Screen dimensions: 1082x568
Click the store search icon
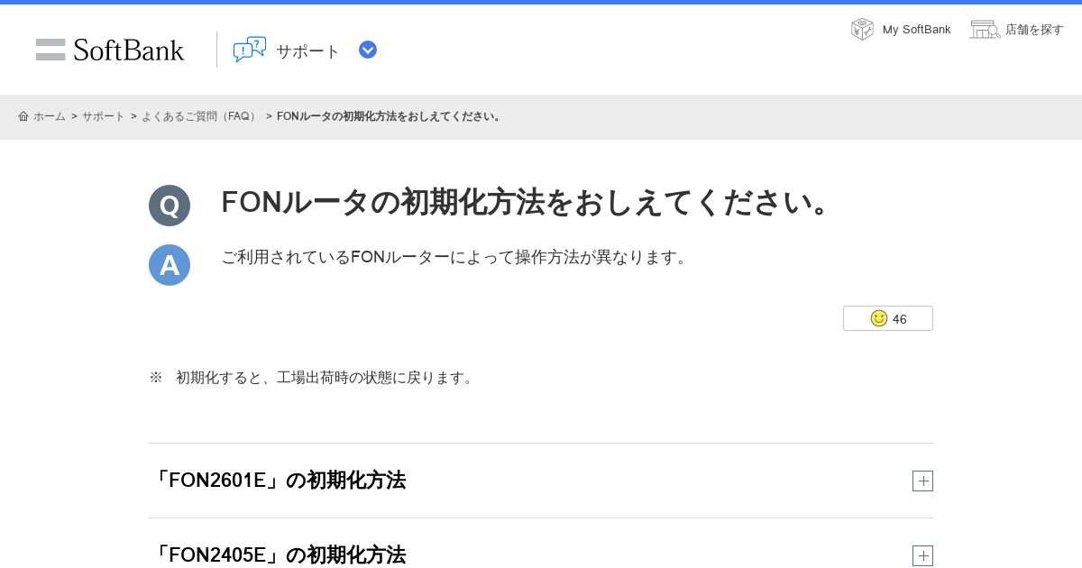985,29
